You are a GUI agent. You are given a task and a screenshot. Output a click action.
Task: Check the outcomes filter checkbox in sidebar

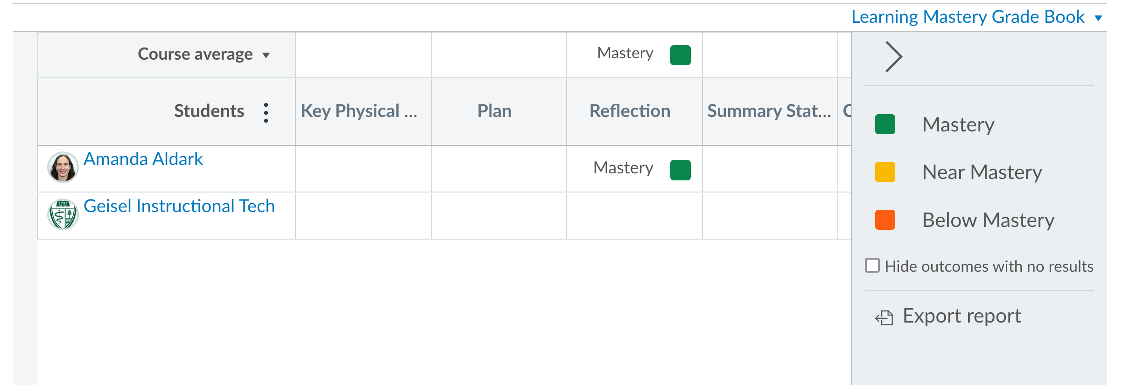[872, 265]
